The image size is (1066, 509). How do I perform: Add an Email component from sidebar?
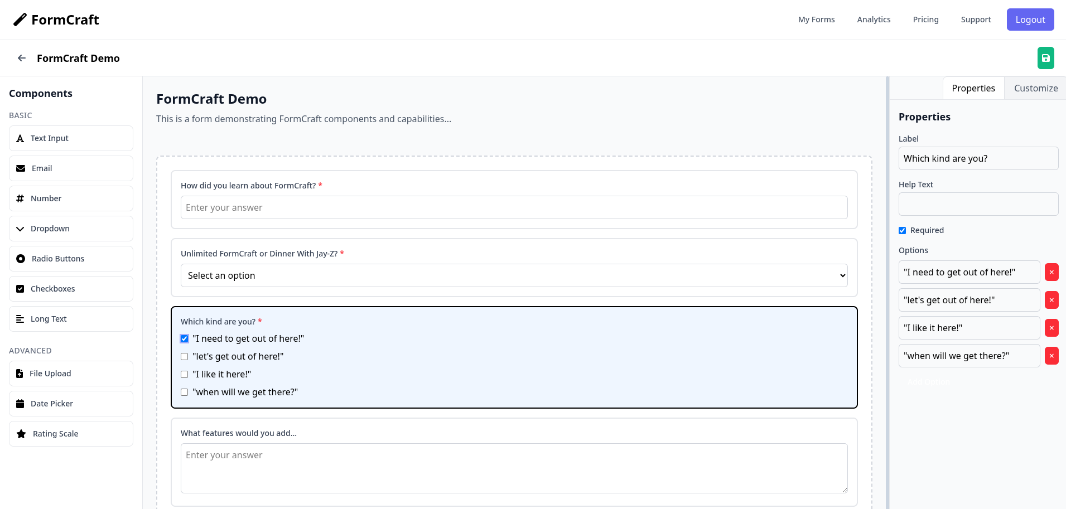click(71, 168)
